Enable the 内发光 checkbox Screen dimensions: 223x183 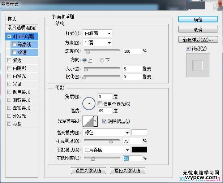click(x=9, y=76)
